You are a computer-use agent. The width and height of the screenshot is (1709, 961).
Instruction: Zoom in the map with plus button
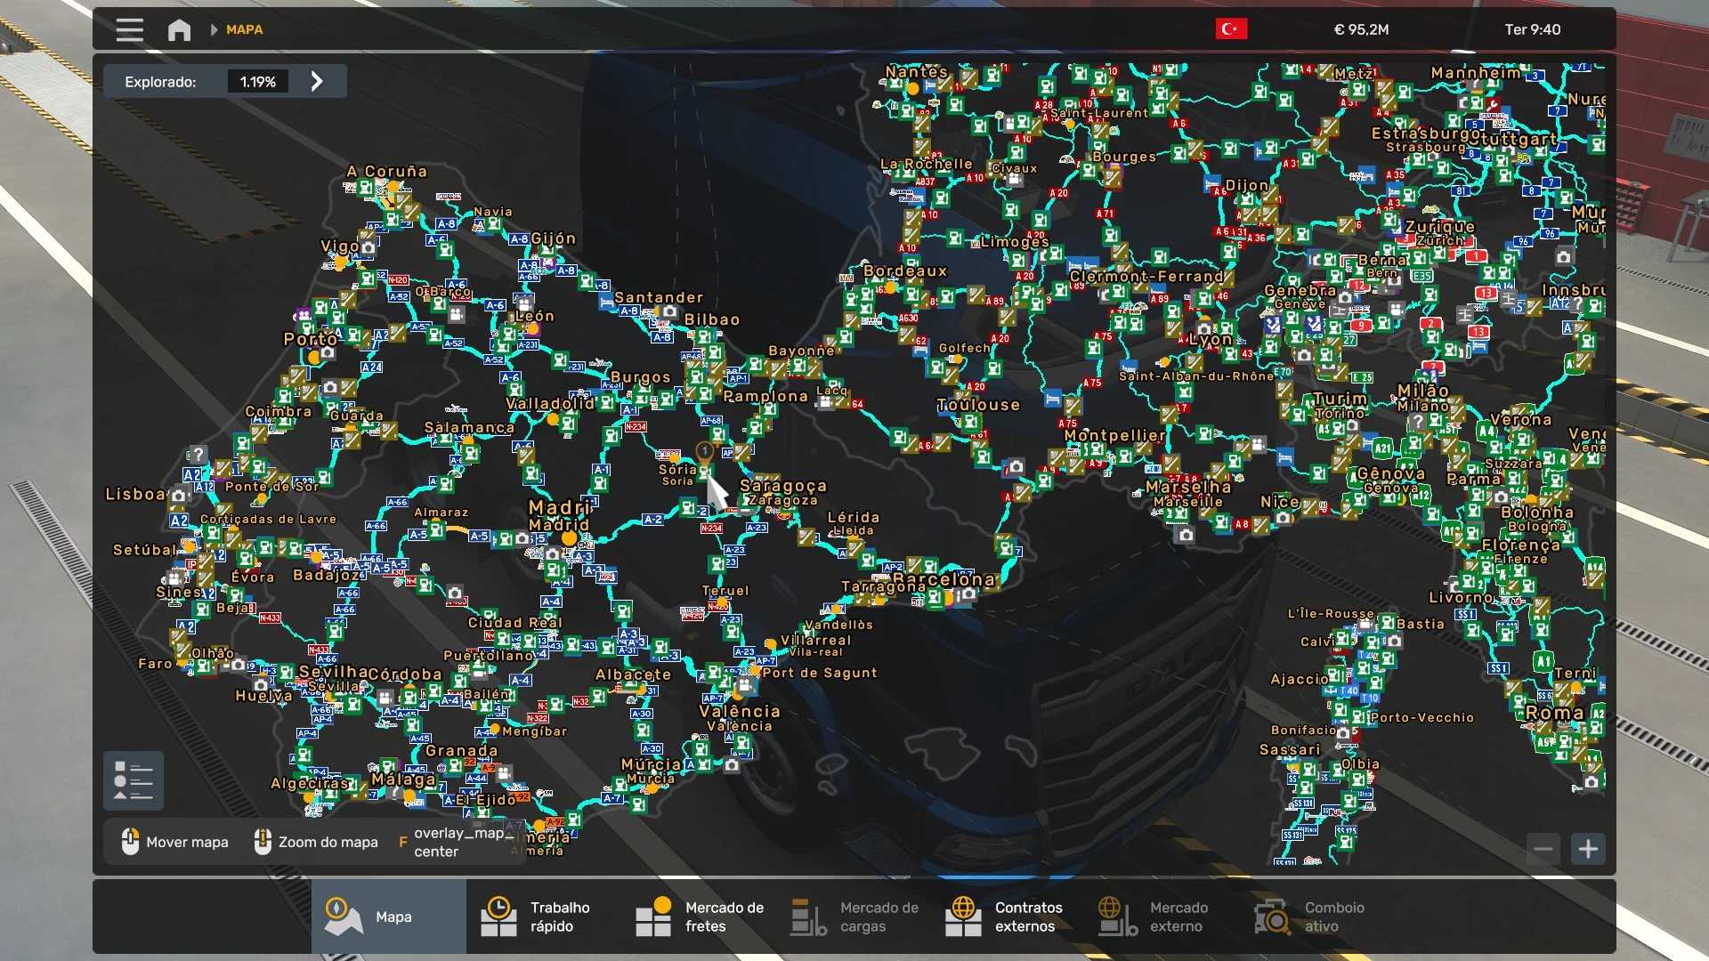coord(1588,849)
